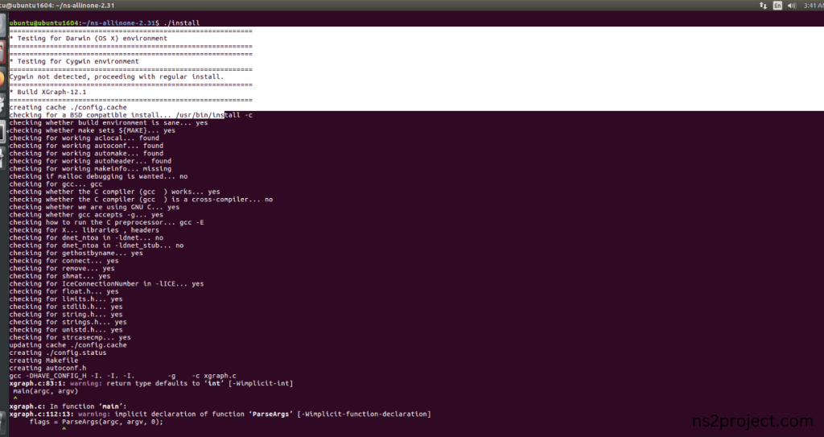Click the make sets ${MAKE} line
Screen dimensions: 824x437
tap(93, 130)
